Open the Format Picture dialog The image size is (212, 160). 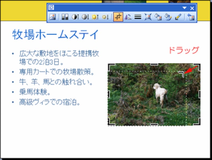coord(169,17)
